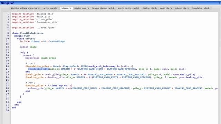Click '@column_piles' variable on line 27
Image resolution: width=221 pixels, height=124 pixels.
[35, 85]
